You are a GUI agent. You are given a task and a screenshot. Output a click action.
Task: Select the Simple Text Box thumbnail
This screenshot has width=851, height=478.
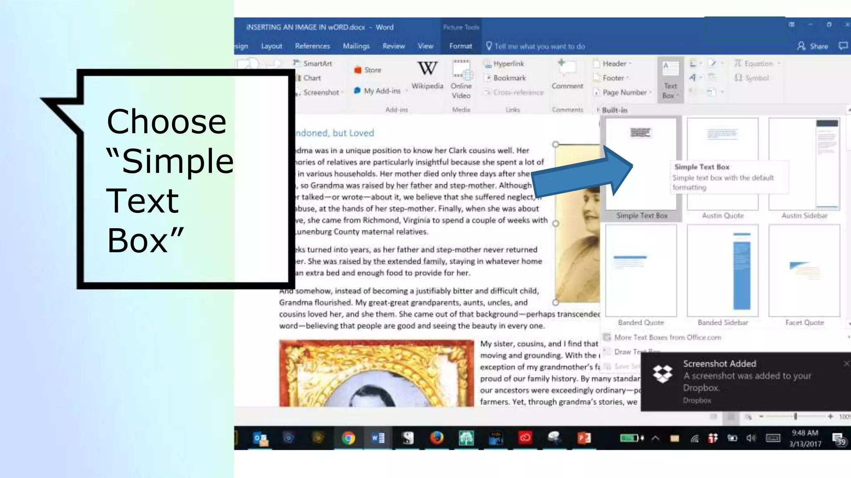click(x=641, y=164)
